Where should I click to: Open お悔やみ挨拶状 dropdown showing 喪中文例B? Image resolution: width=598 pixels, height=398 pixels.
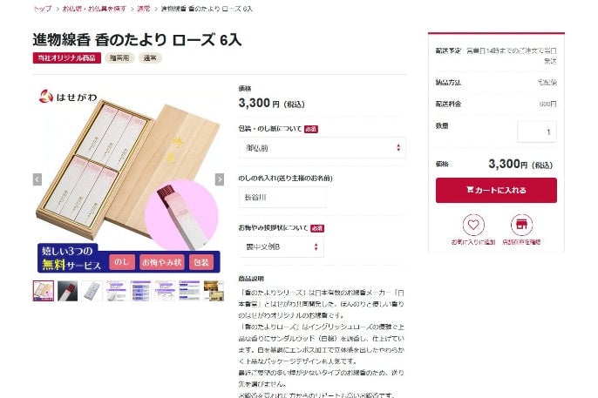point(282,246)
